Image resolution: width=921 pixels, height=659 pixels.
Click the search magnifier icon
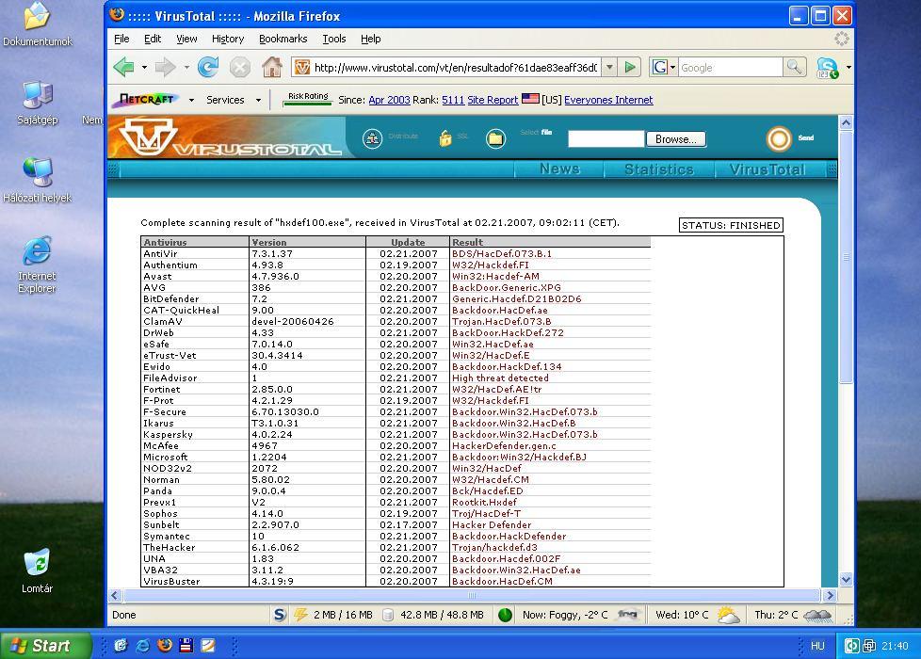(x=794, y=67)
